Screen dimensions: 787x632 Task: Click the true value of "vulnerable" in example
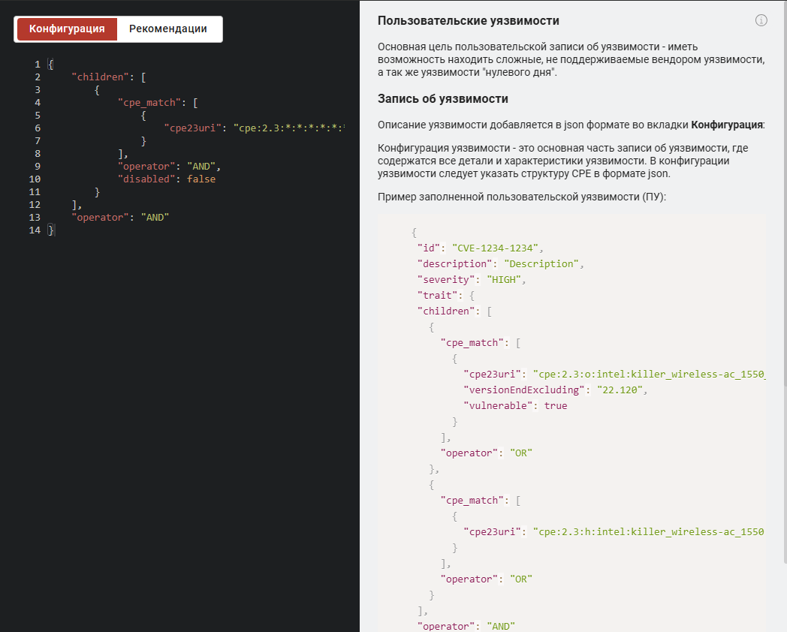(556, 405)
